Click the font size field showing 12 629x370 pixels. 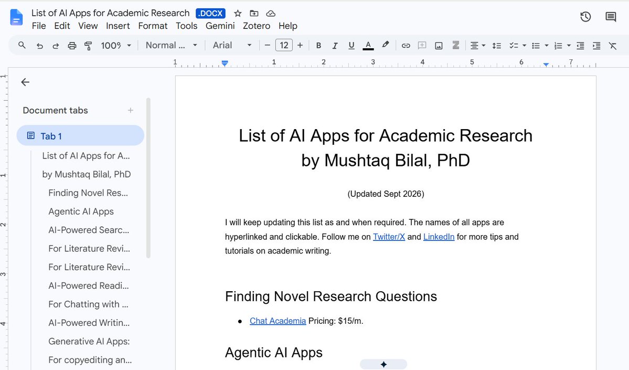coord(284,45)
